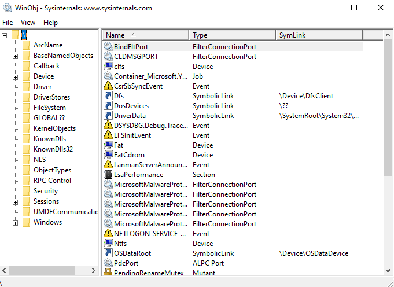
Task: Click the Mutant type cell
Action: (x=204, y=273)
